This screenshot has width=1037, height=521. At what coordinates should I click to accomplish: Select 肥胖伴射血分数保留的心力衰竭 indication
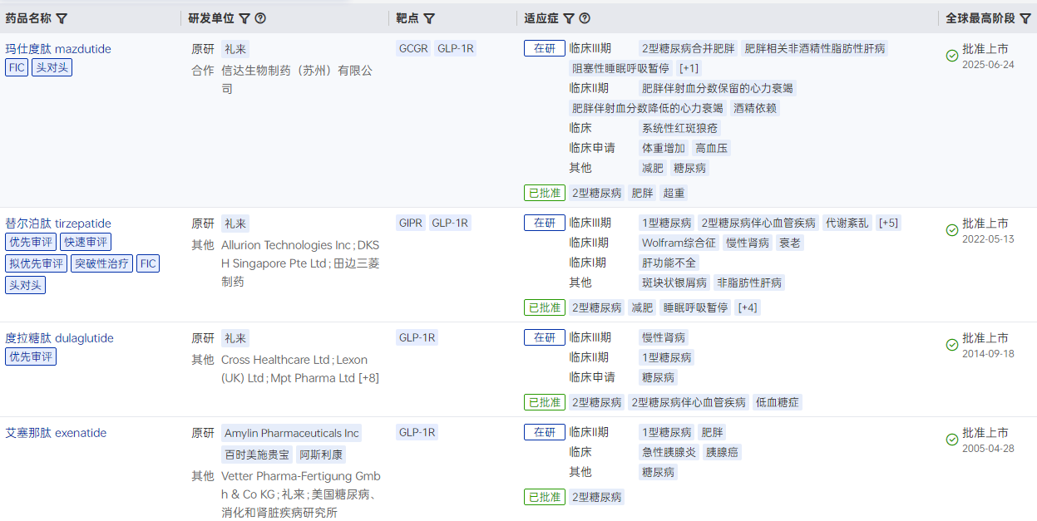point(717,88)
